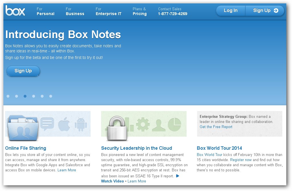Click the Box World Tour inline link
This screenshot has width=292, height=191.
[209, 155]
